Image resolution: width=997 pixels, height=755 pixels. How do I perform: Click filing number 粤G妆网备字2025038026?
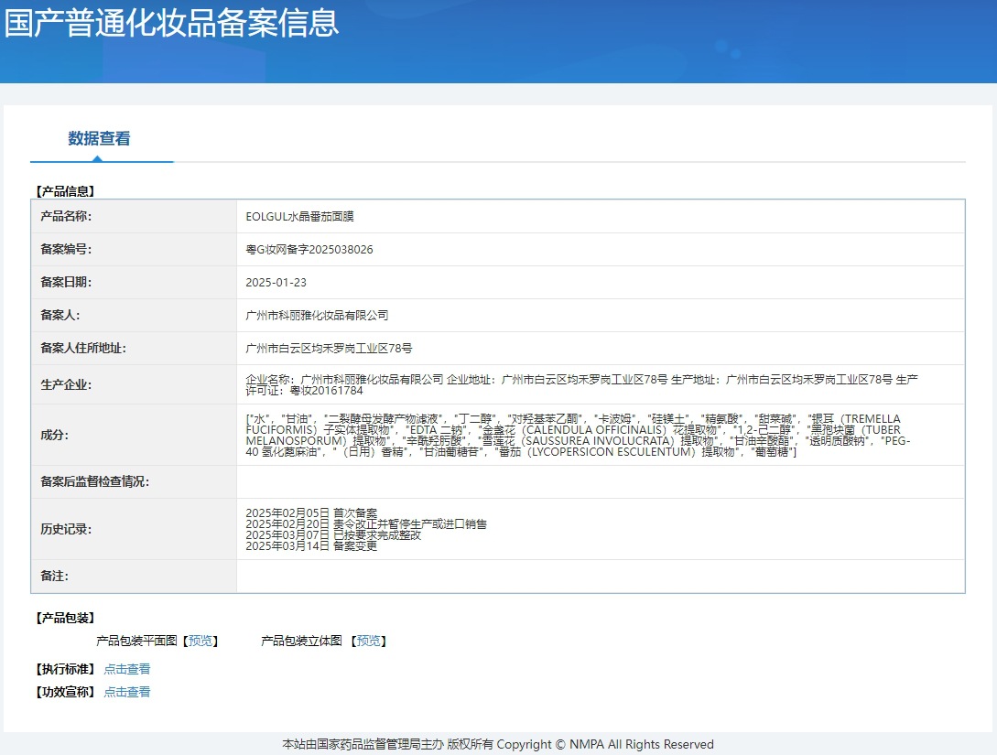click(x=309, y=250)
